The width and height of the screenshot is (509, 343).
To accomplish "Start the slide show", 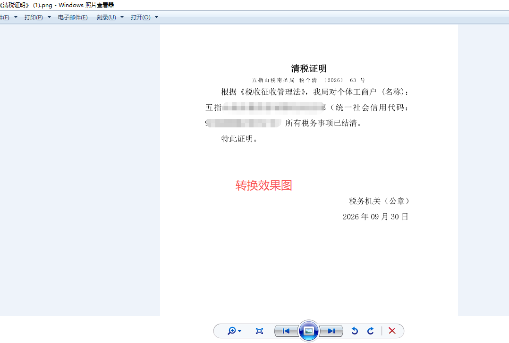I will coord(308,331).
